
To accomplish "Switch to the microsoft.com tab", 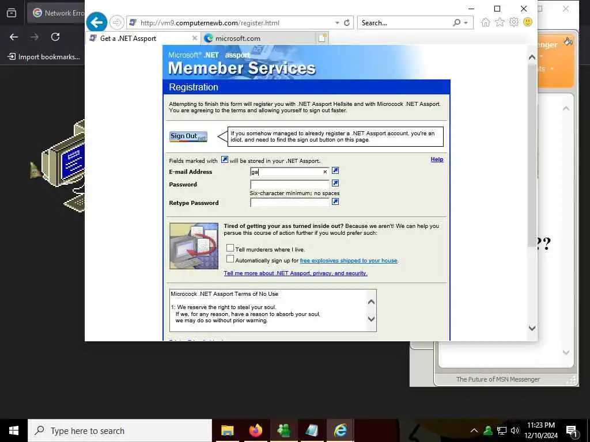I will (259, 39).
